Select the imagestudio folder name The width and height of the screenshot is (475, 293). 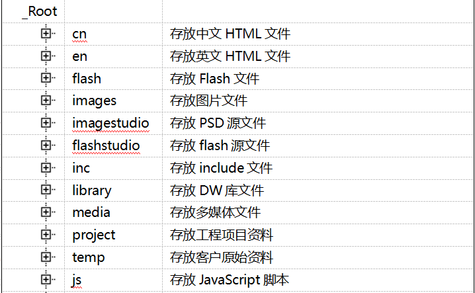pos(110,123)
